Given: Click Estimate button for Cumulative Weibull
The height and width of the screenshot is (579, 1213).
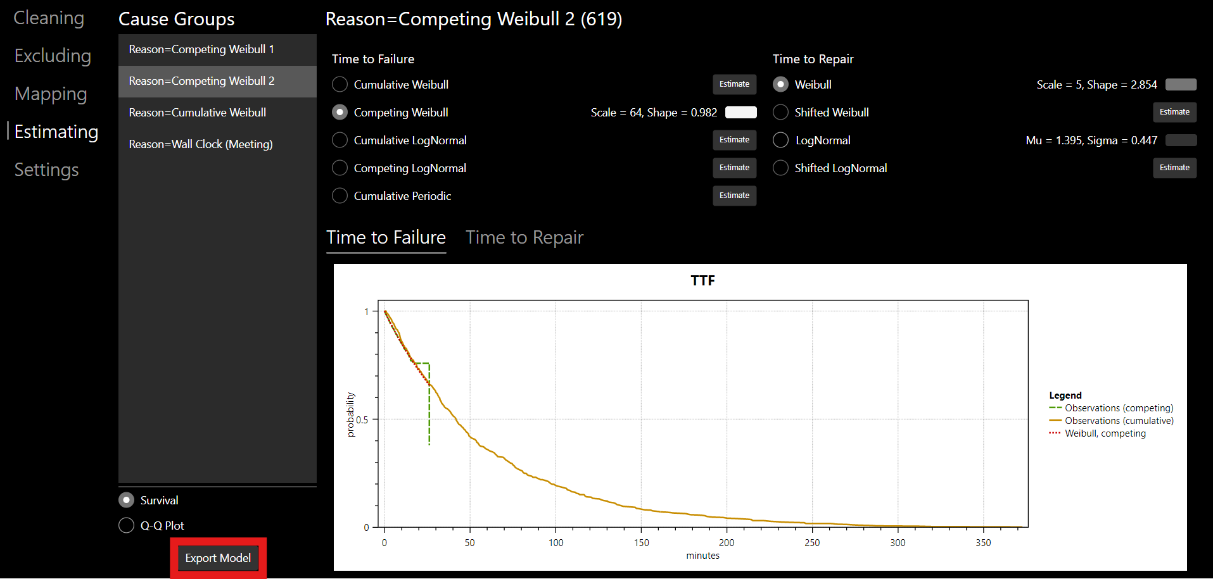Looking at the screenshot, I should [x=734, y=84].
